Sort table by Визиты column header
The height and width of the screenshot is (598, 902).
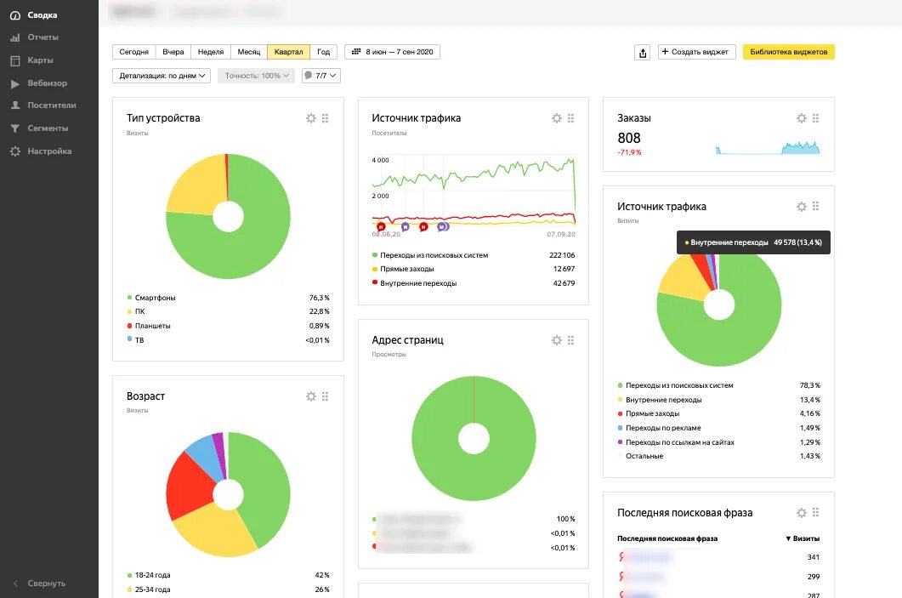pos(803,538)
